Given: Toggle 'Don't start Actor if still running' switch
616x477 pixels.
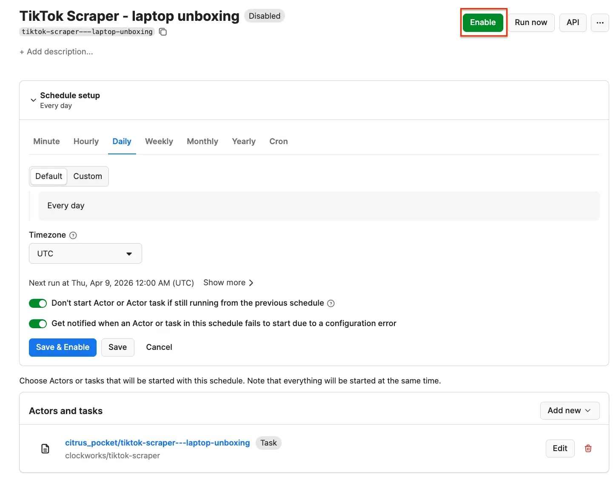Looking at the screenshot, I should [x=38, y=303].
